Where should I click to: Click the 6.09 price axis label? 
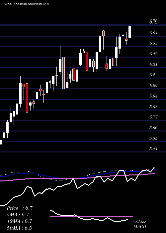[x=153, y=86]
